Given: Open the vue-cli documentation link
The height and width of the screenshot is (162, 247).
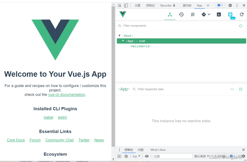Looking at the screenshot, I should pyautogui.click(x=67, y=95).
